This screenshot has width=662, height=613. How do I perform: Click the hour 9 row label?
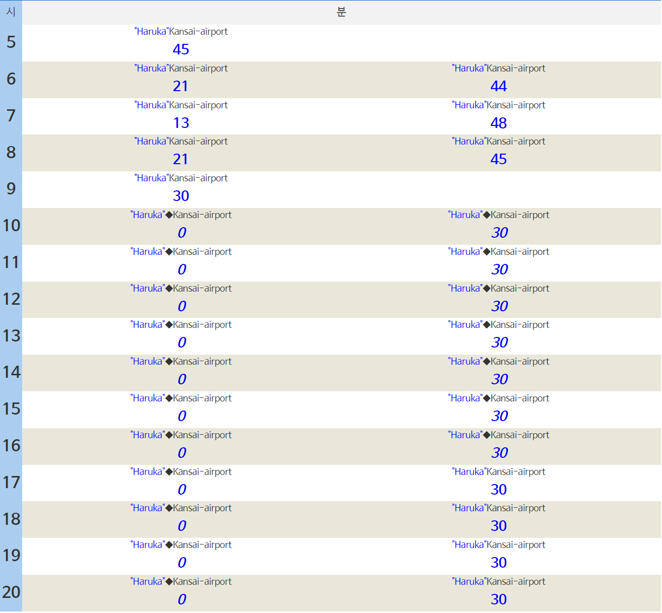(x=11, y=189)
